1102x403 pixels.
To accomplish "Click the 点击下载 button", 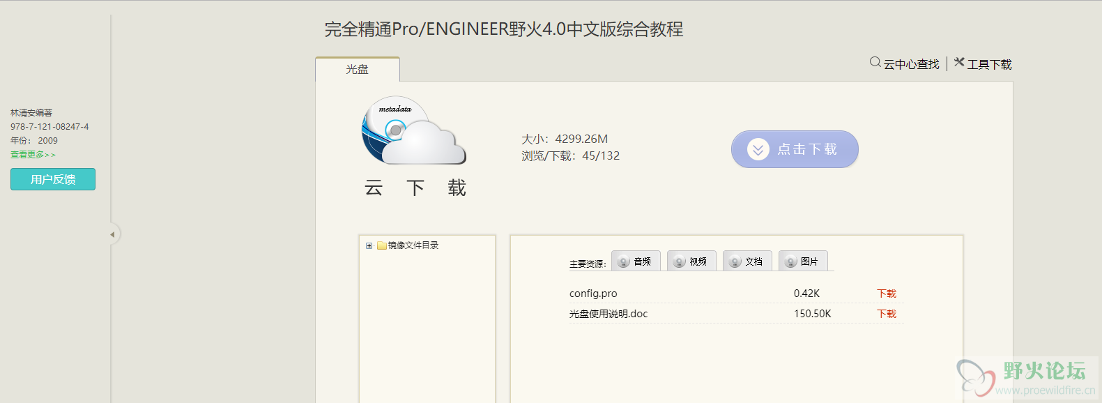I will click(x=795, y=149).
